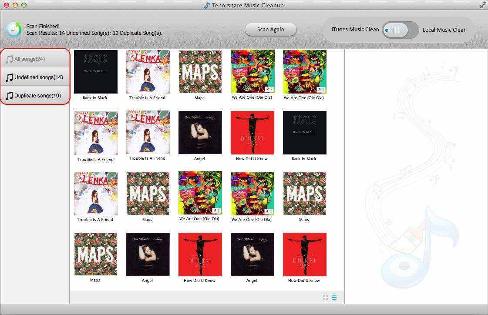This screenshot has width=488, height=315.
Task: Select the grid view icon
Action: (x=325, y=298)
